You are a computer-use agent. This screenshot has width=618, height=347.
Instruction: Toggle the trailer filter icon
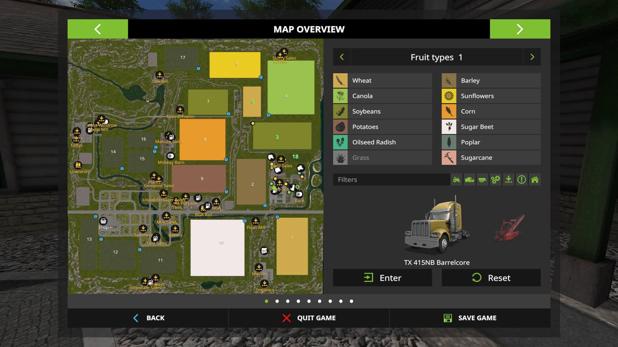482,180
